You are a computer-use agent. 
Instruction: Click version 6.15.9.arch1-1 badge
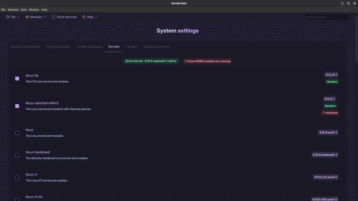[328, 132]
